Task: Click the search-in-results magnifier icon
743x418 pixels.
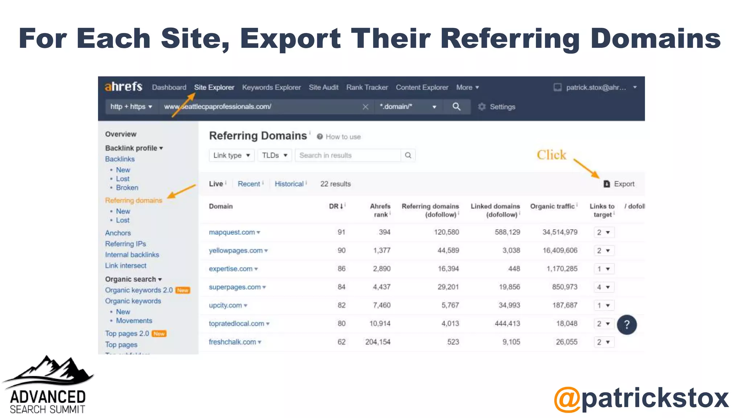Action: [x=408, y=155]
